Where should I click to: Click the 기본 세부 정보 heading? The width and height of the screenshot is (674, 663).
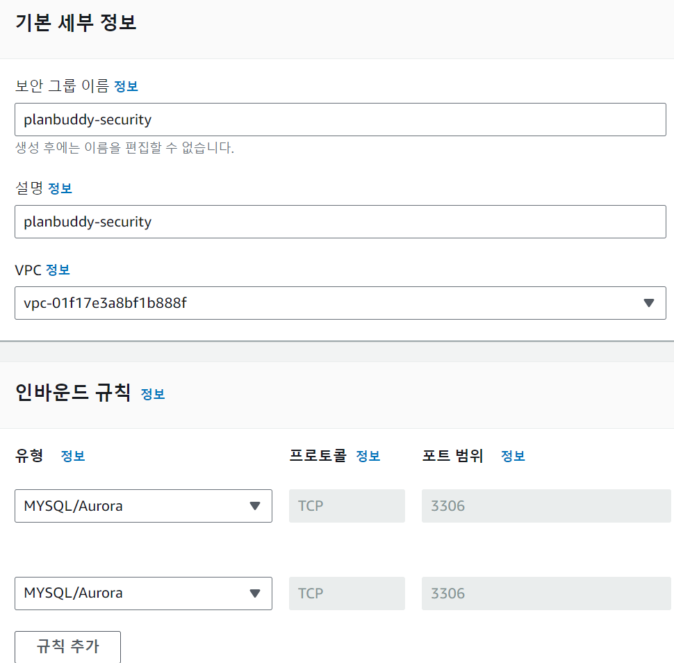(76, 22)
